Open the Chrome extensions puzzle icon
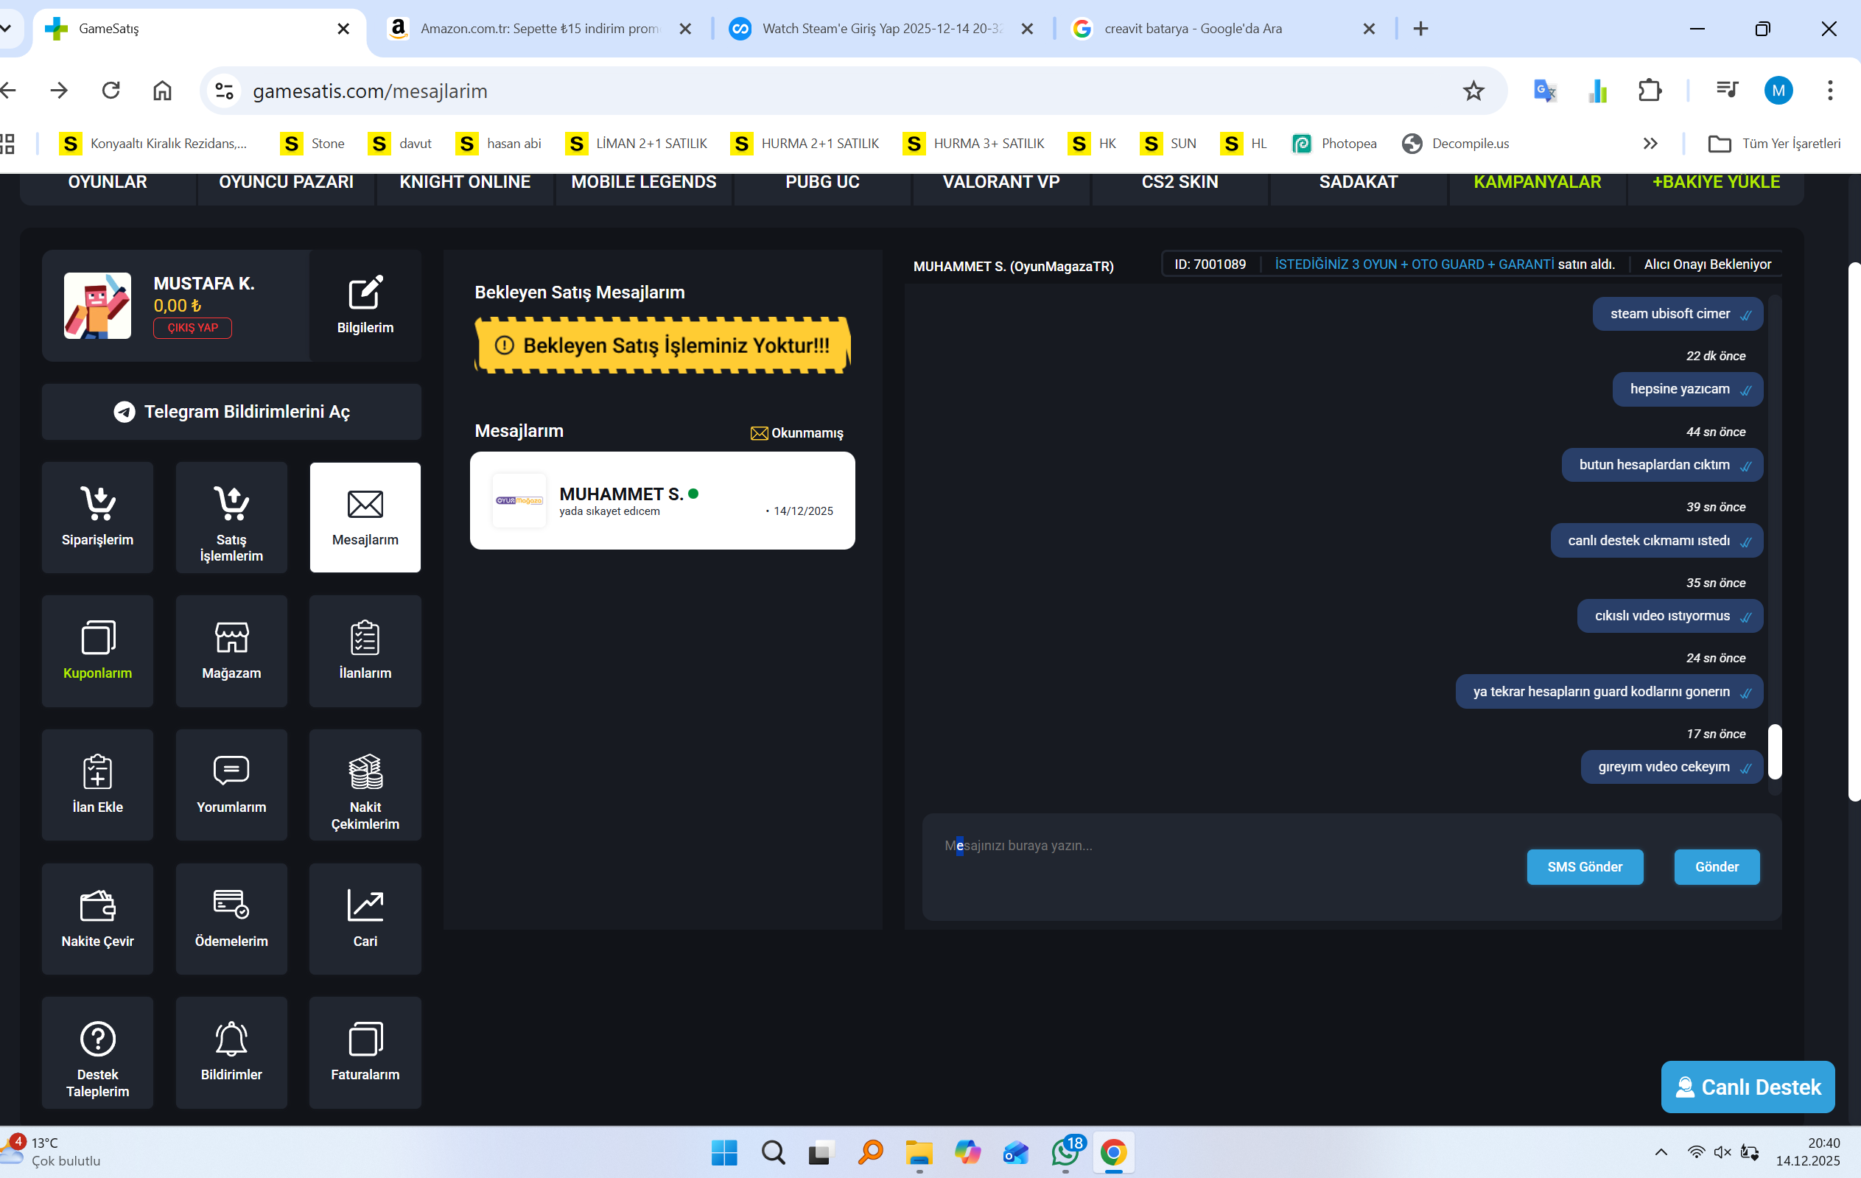1861x1178 pixels. 1650,91
